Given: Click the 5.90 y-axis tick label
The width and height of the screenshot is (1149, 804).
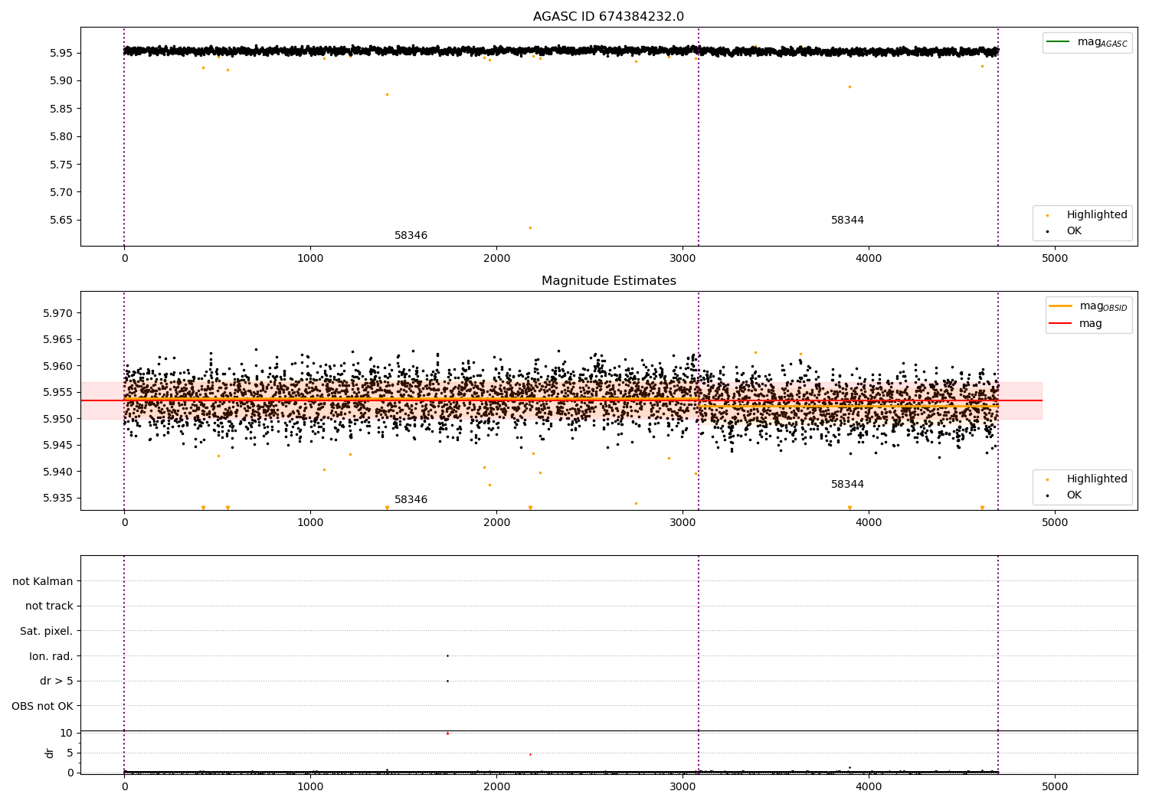Looking at the screenshot, I should (x=61, y=81).
